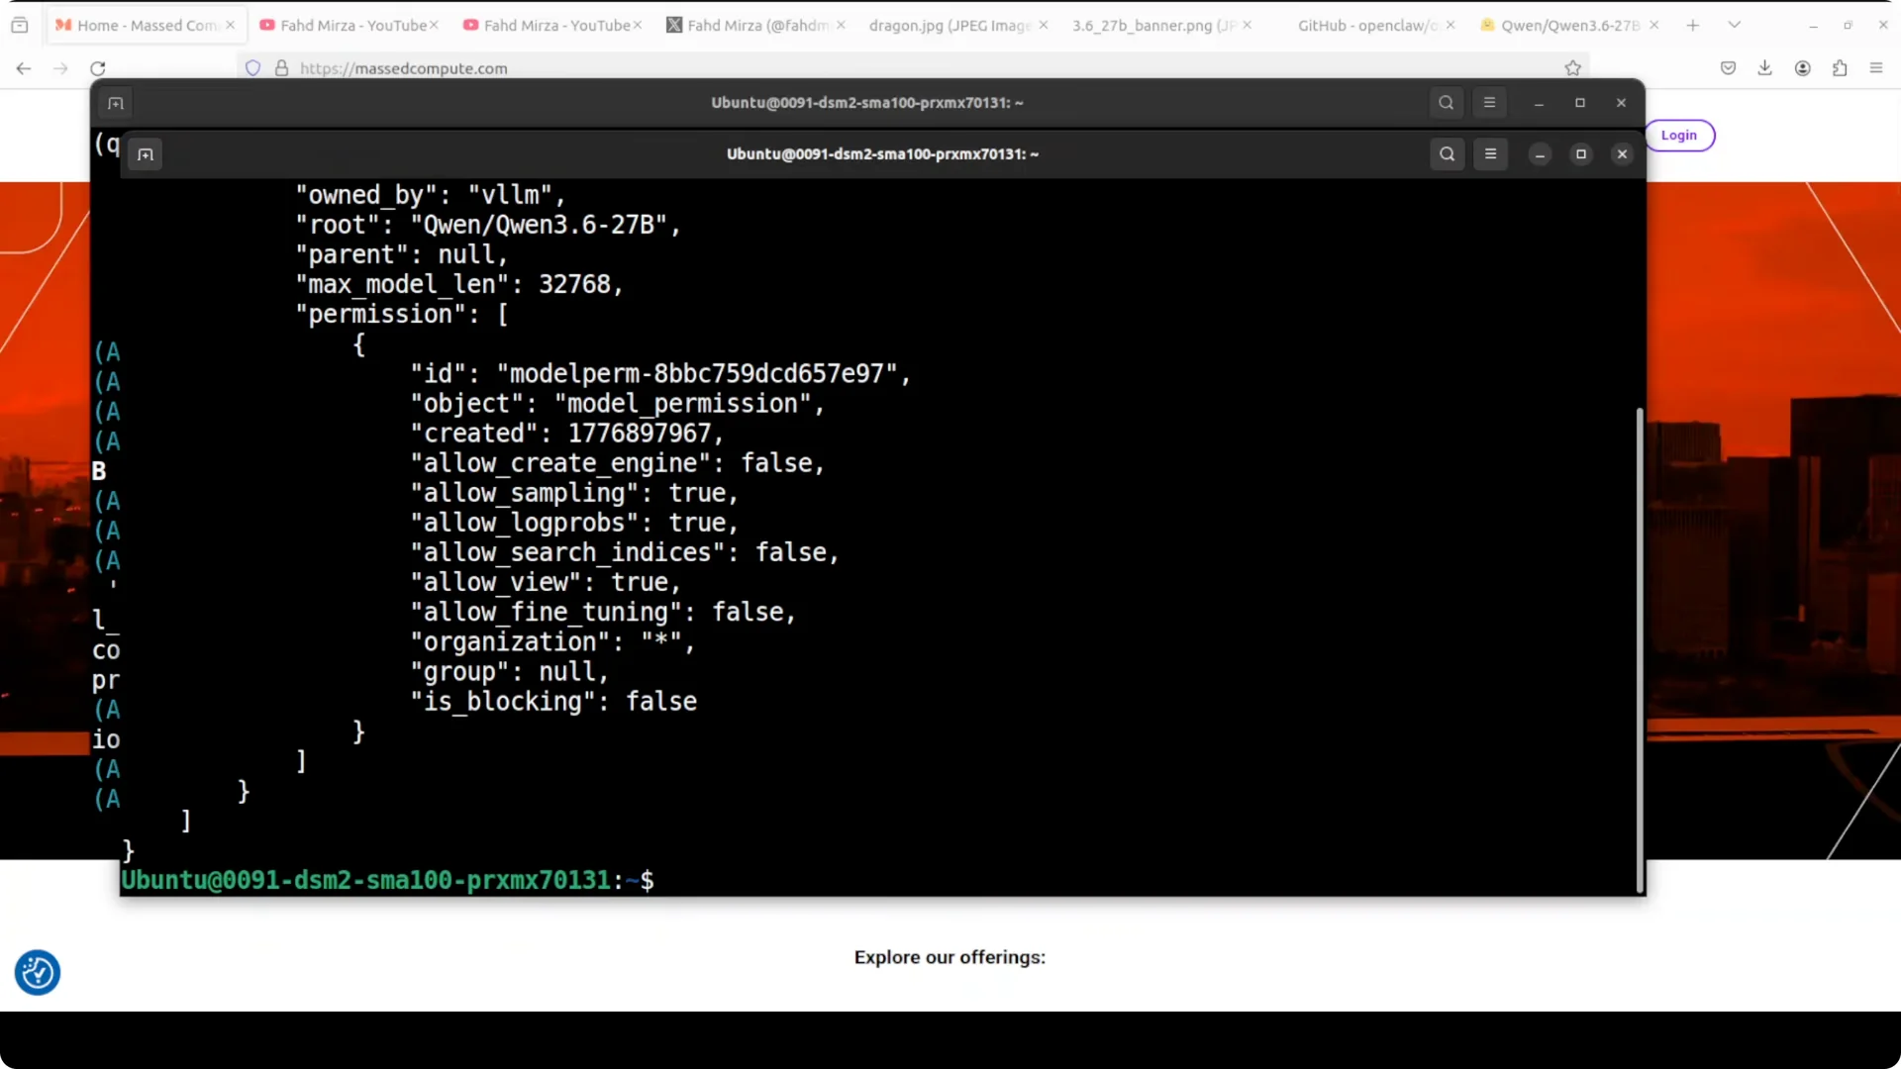Click the tracking protection shield icon

point(253,68)
